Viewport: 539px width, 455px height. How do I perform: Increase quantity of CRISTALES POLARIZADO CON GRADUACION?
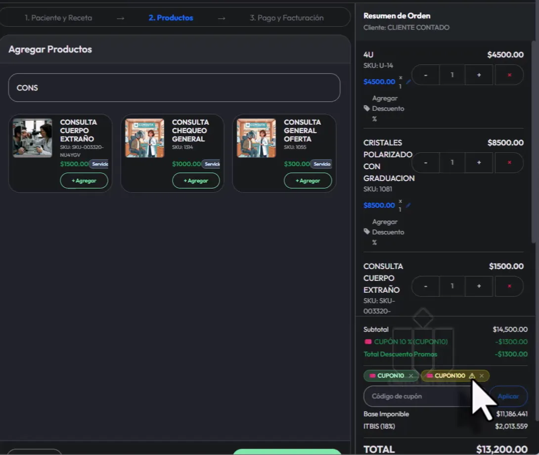479,162
